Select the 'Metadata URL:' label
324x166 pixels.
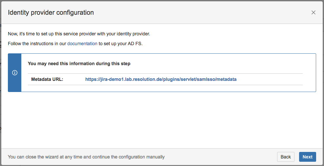pos(47,79)
